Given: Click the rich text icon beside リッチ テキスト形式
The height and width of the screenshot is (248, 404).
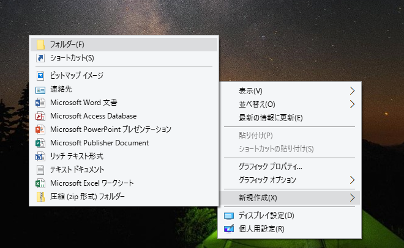Looking at the screenshot, I should [40, 156].
